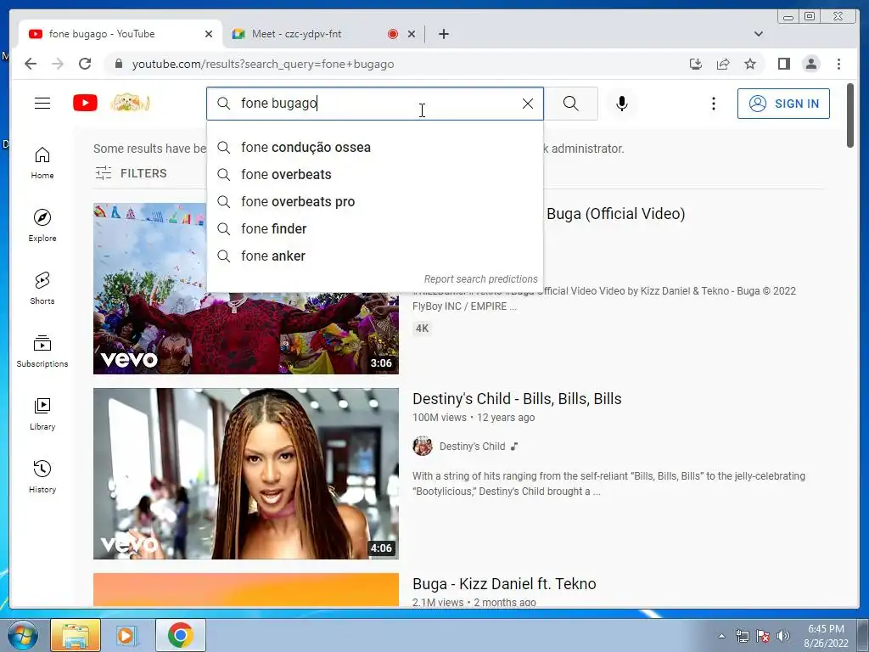Open Subscriptions in the sidebar
869x652 pixels.
(x=42, y=351)
